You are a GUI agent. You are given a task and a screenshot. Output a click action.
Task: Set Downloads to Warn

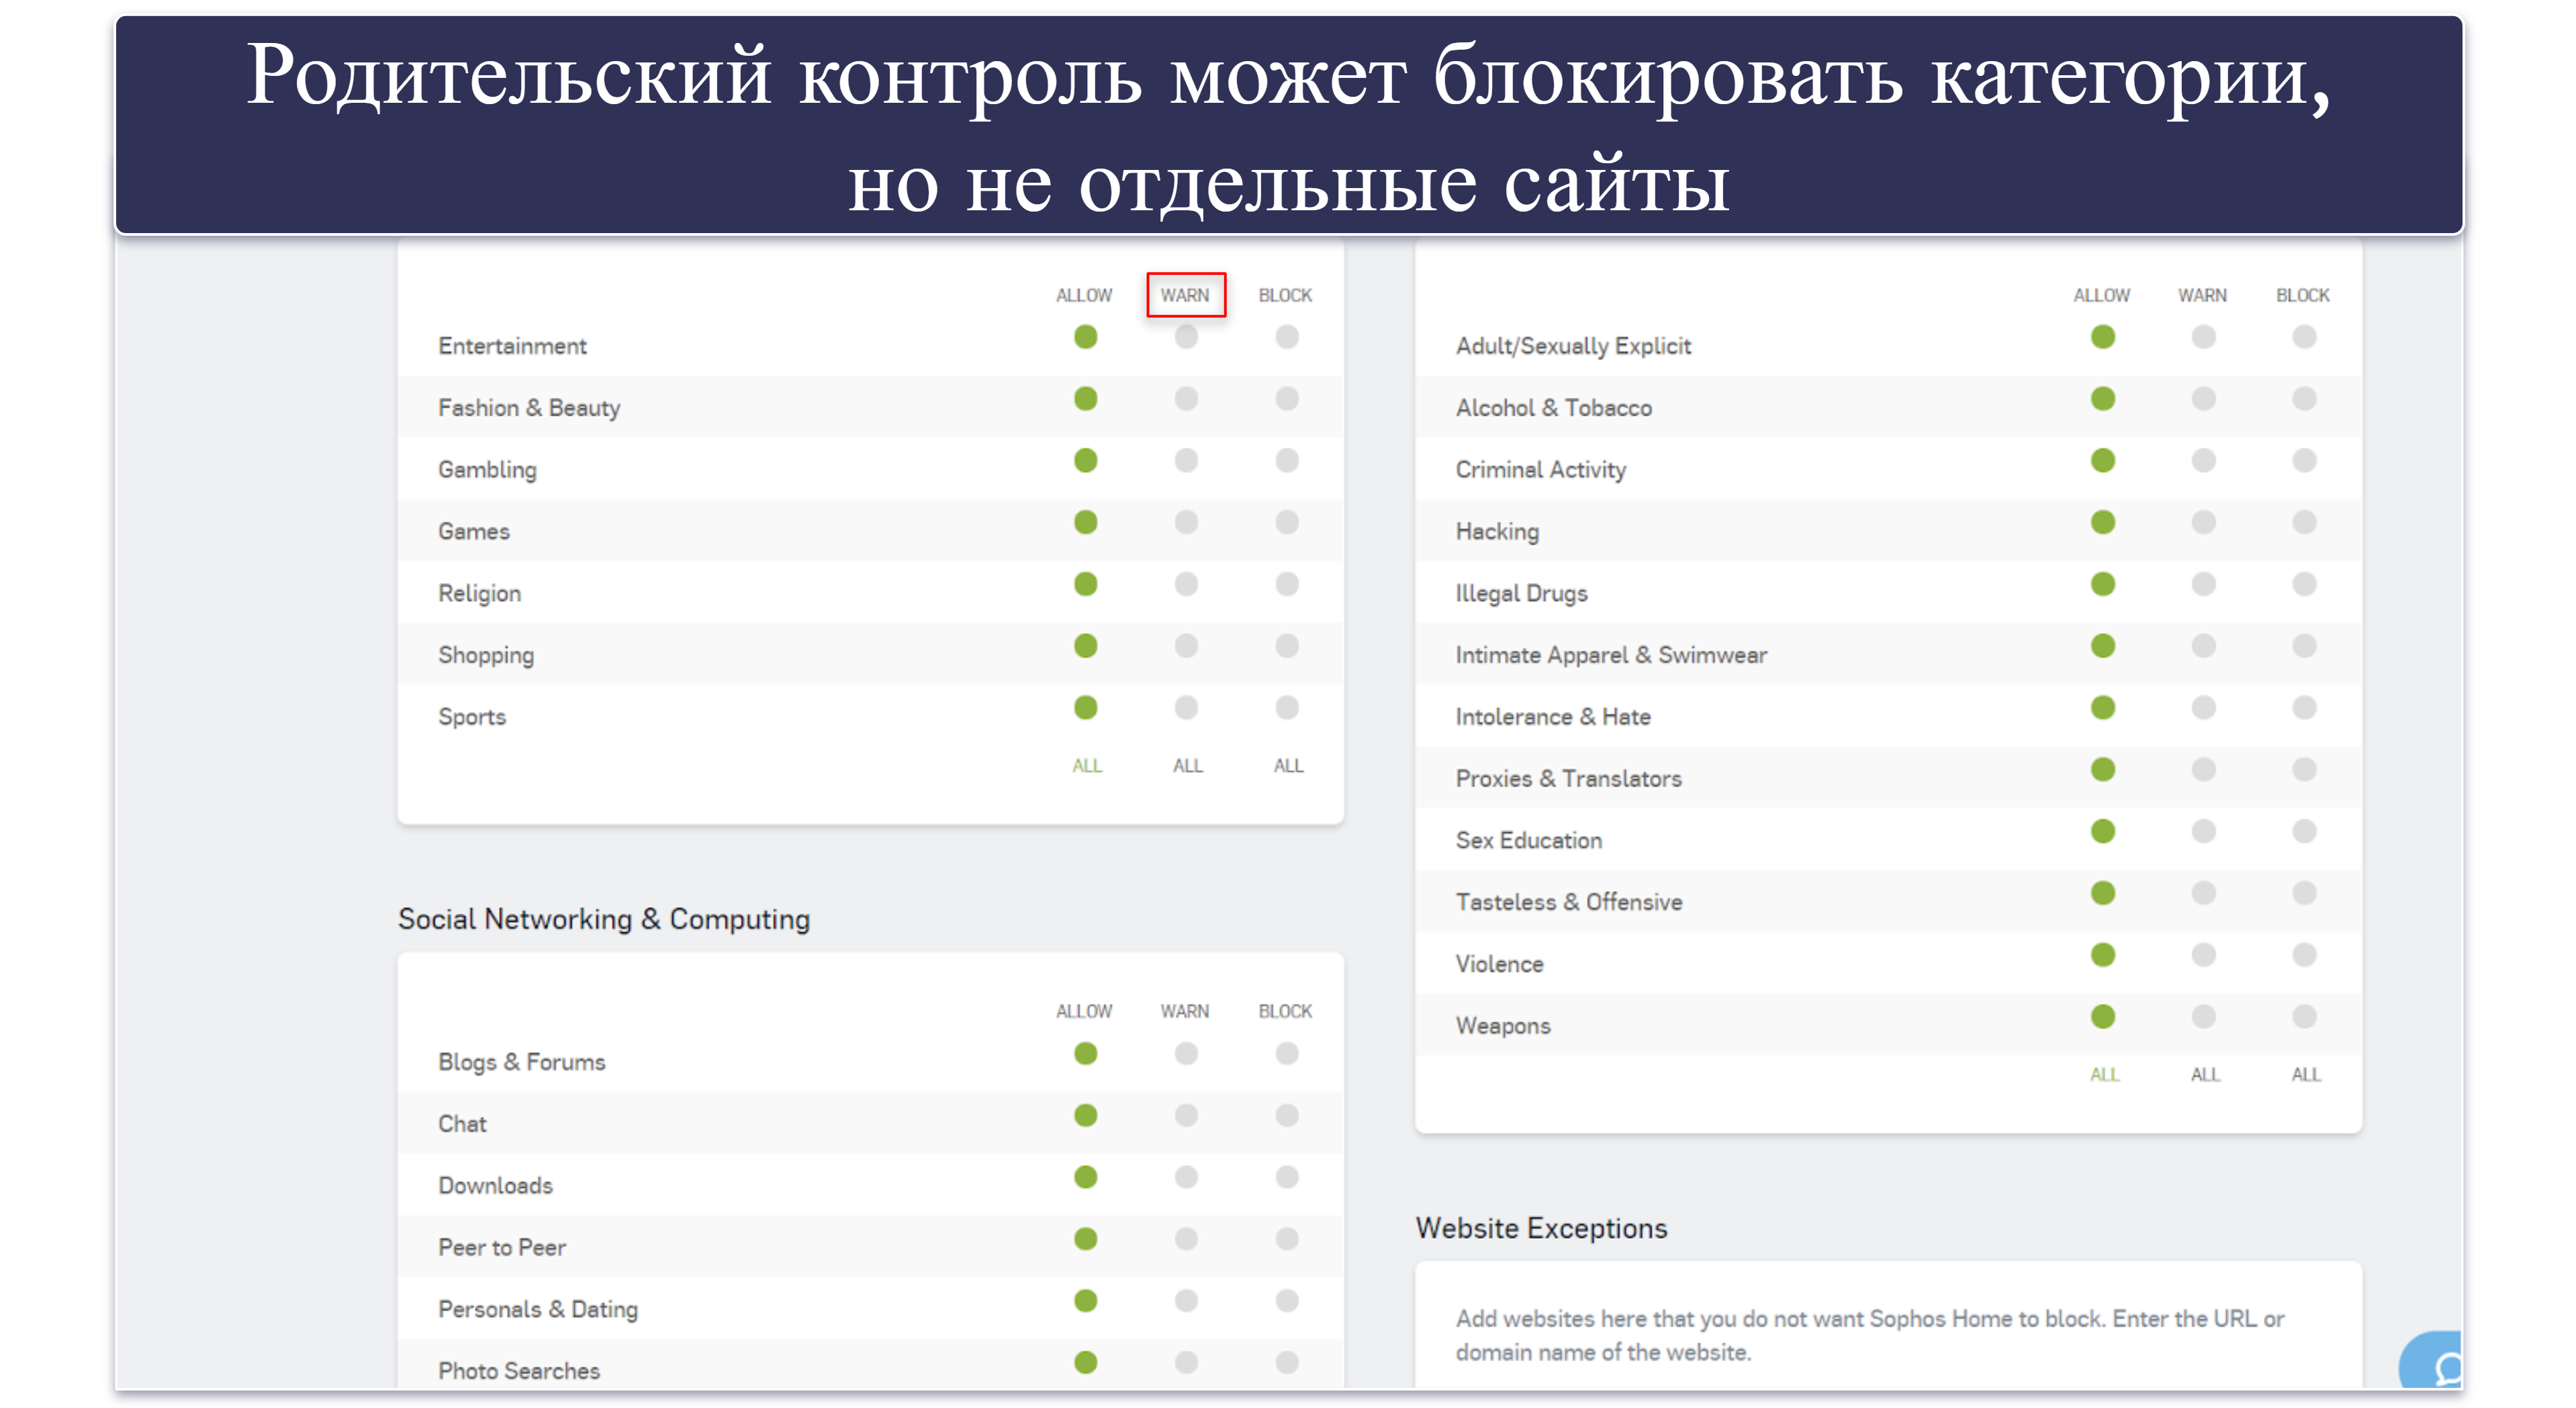tap(1186, 1178)
